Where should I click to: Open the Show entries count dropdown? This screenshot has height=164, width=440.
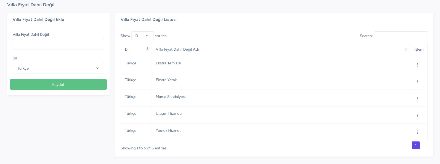point(142,36)
